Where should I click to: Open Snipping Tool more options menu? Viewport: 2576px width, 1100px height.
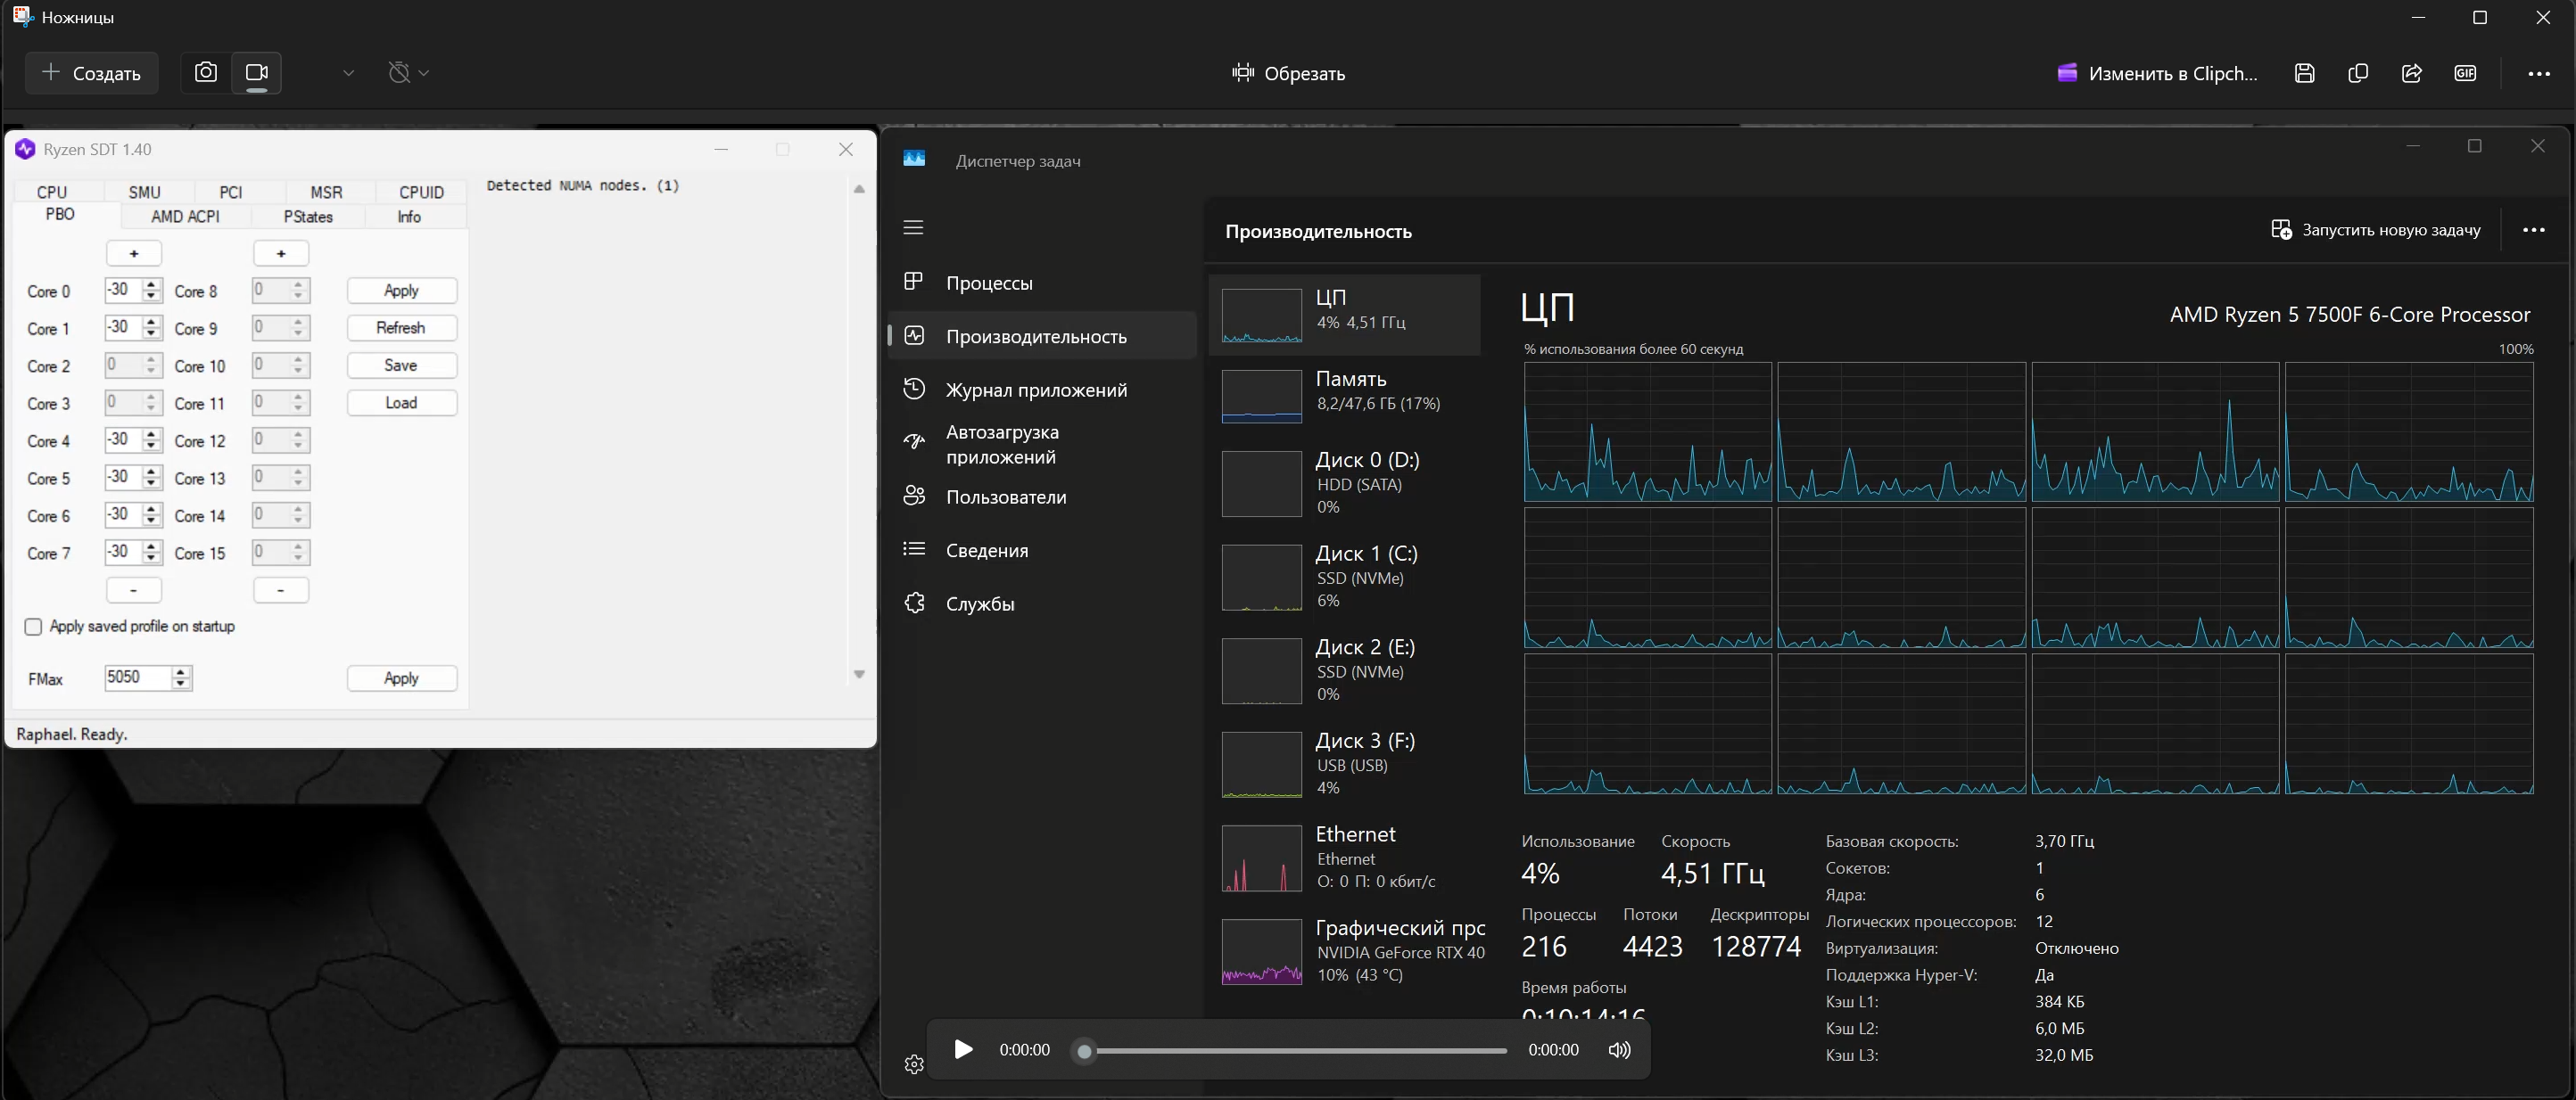point(2539,73)
